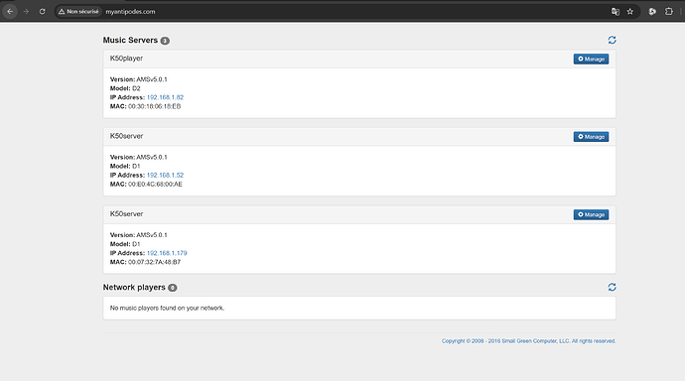Select MAC value 00:07:32:7A:48:B7

pos(154,262)
